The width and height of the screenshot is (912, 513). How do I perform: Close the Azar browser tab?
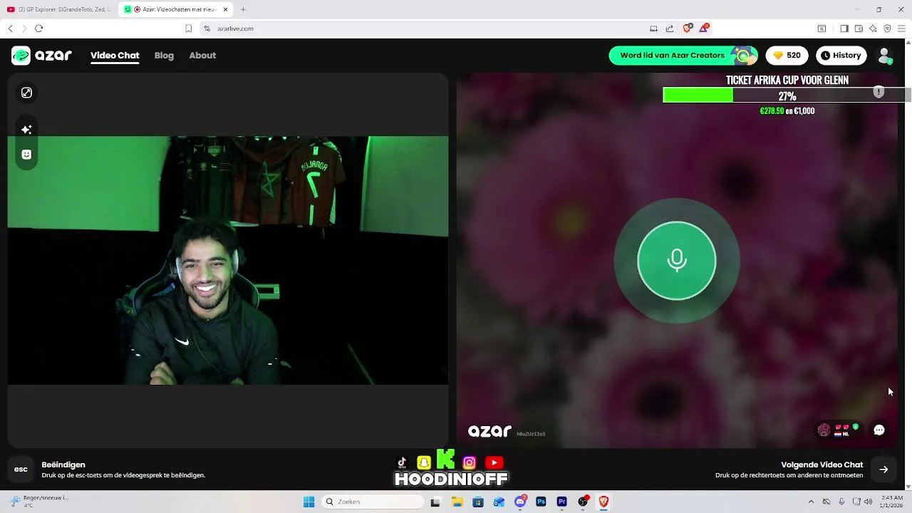[x=226, y=9]
